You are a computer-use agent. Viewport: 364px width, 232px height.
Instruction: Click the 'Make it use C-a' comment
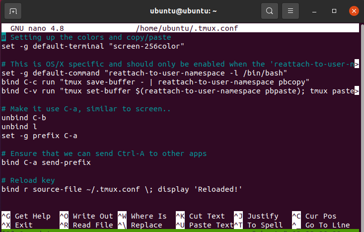(x=86, y=109)
